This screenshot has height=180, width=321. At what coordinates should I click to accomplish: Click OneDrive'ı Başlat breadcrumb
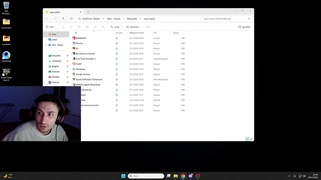click(91, 19)
